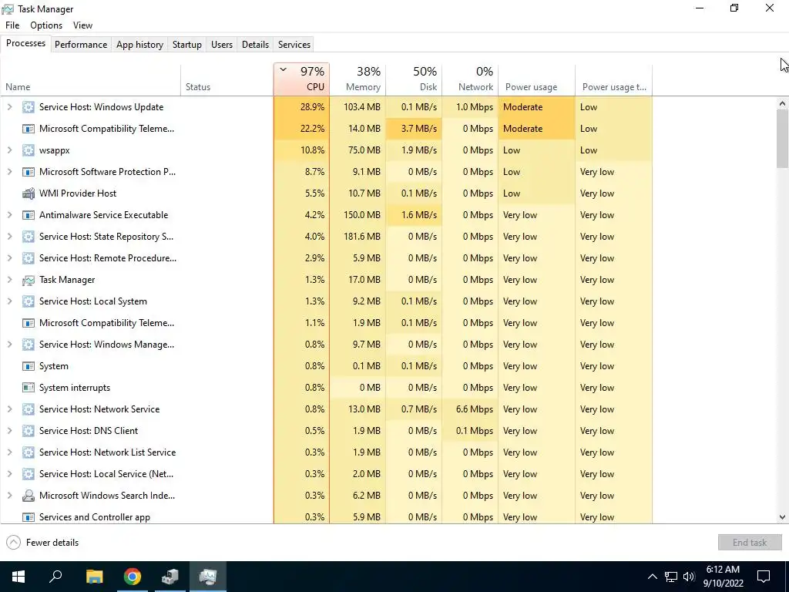Expand Service Host: Network List Service
Screen dimensions: 789x592
tap(9, 452)
